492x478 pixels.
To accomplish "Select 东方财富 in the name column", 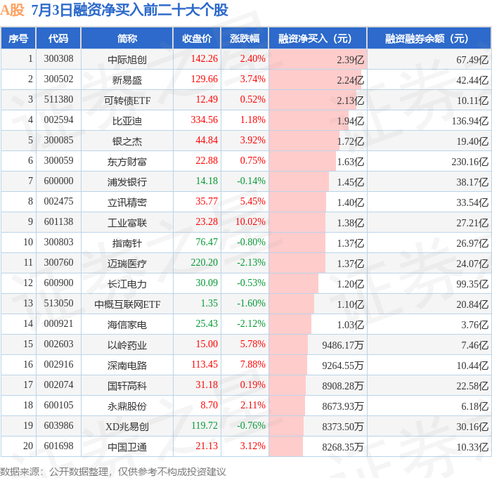I will click(x=127, y=161).
